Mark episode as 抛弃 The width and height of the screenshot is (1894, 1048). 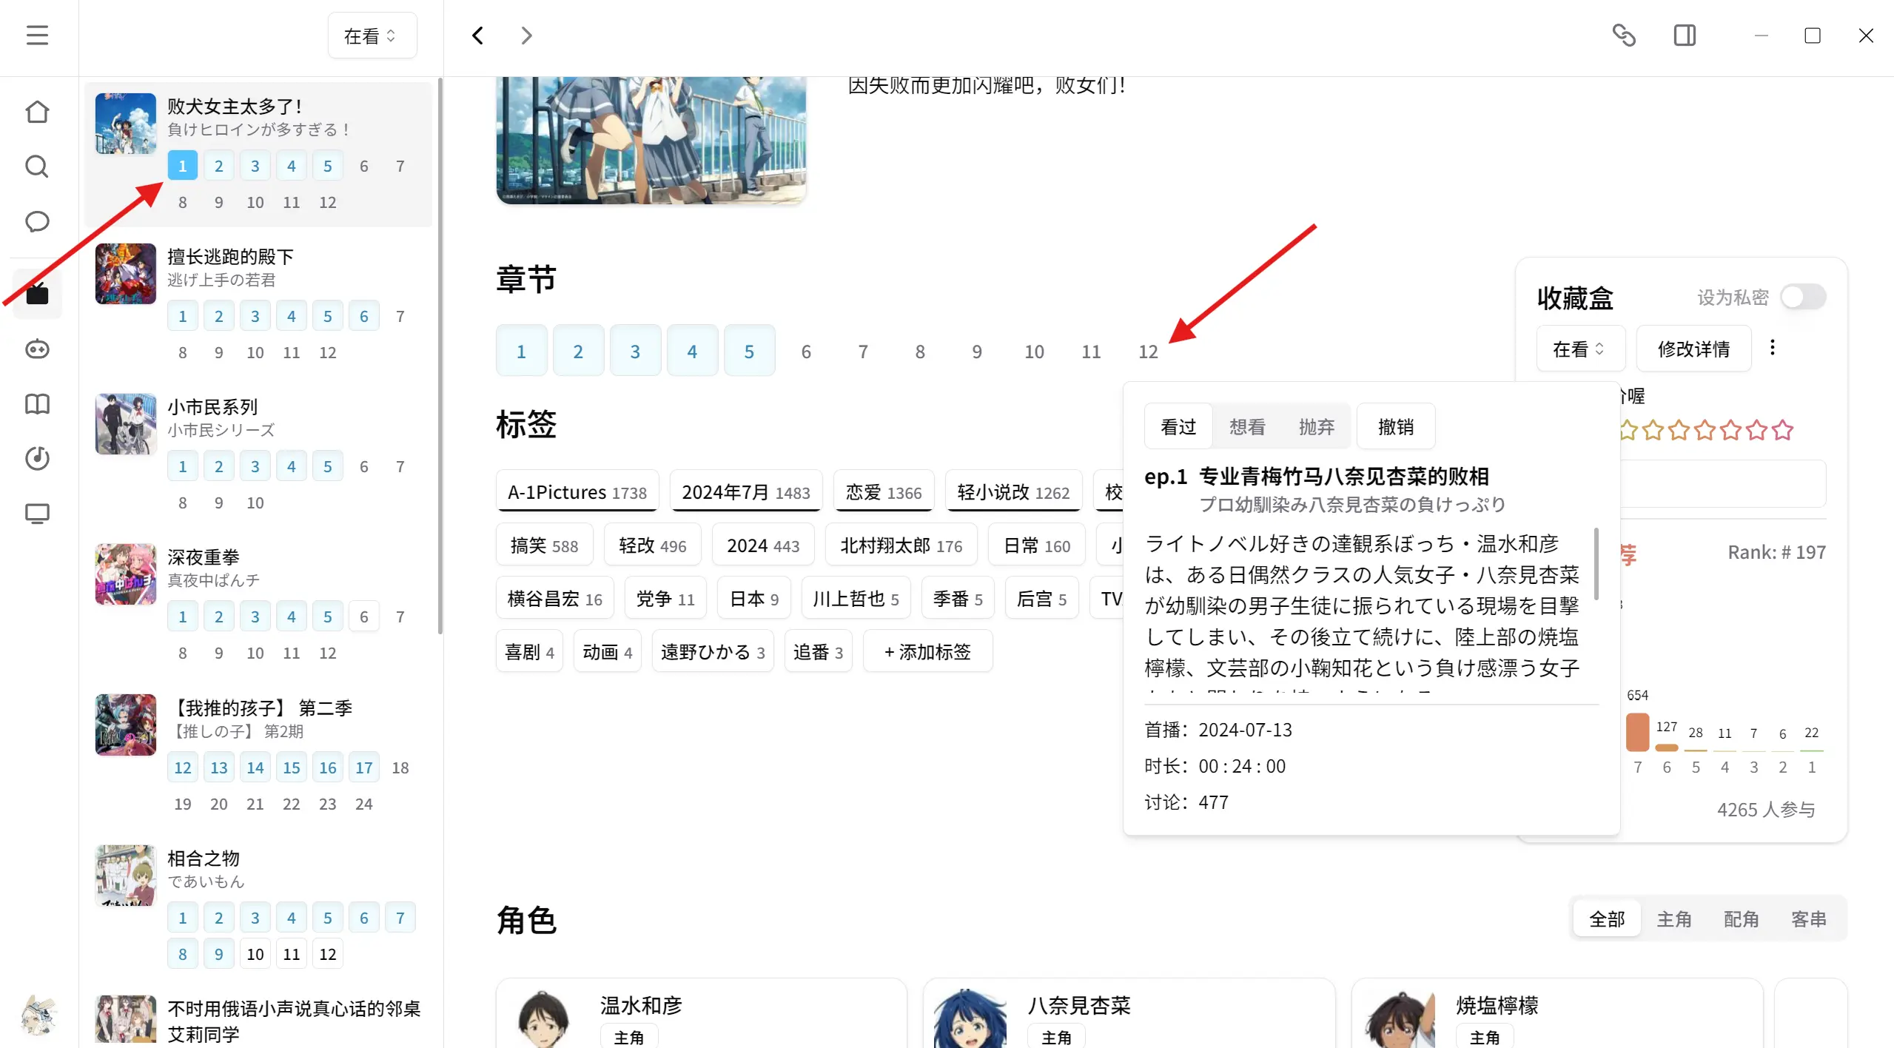tap(1316, 426)
